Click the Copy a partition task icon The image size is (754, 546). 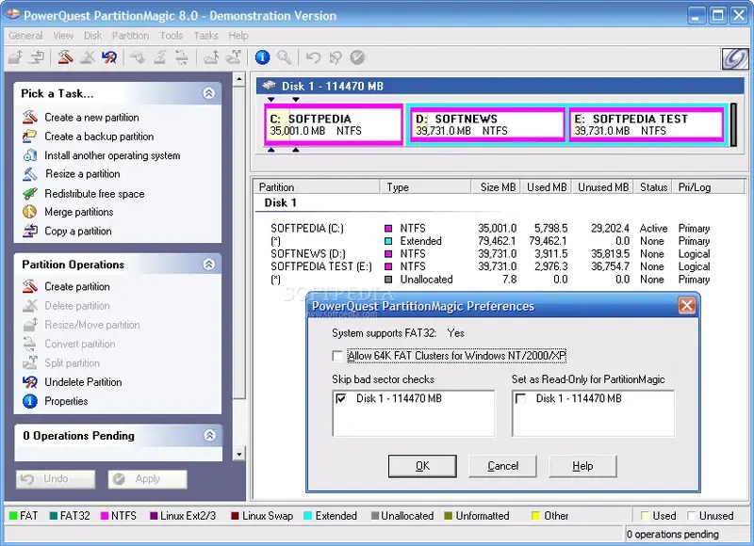[30, 231]
